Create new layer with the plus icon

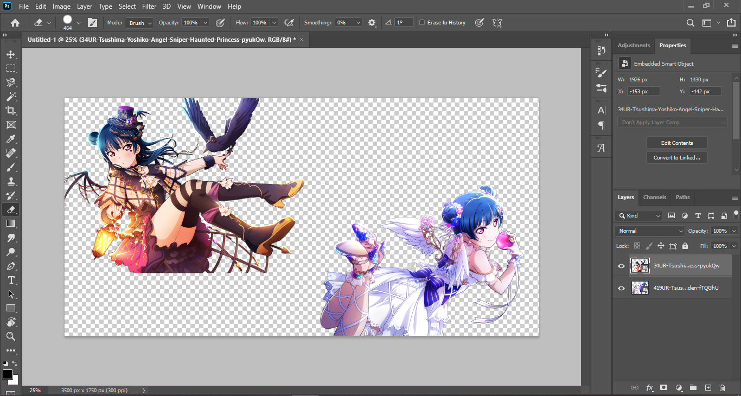(707, 388)
